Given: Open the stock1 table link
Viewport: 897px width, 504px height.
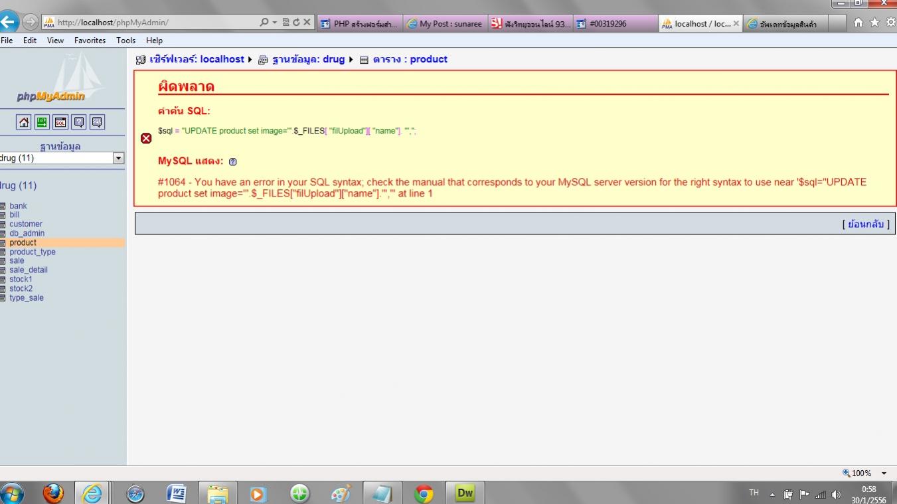Looking at the screenshot, I should (21, 280).
